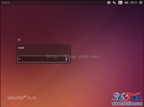Open the network connections indicator

click(x=114, y=3)
